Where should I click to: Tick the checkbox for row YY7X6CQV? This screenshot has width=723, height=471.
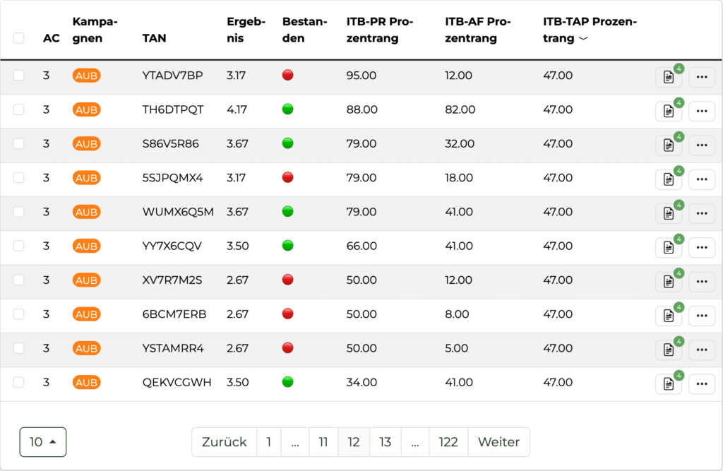point(18,246)
